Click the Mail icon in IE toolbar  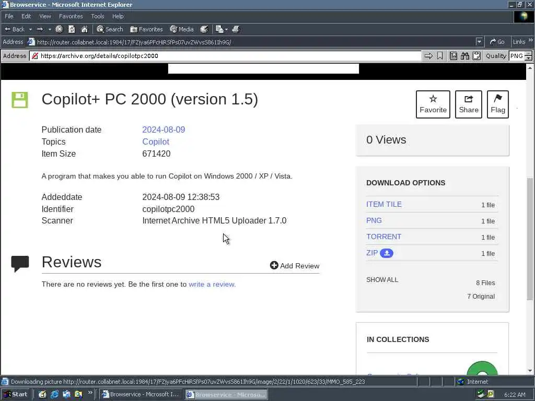point(219,29)
